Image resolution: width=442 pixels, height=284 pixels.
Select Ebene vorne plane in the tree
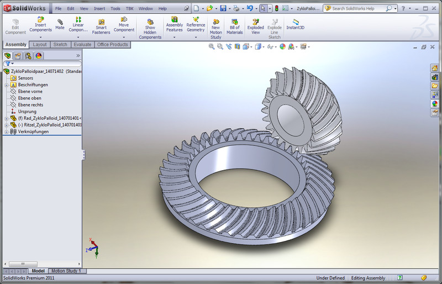30,92
